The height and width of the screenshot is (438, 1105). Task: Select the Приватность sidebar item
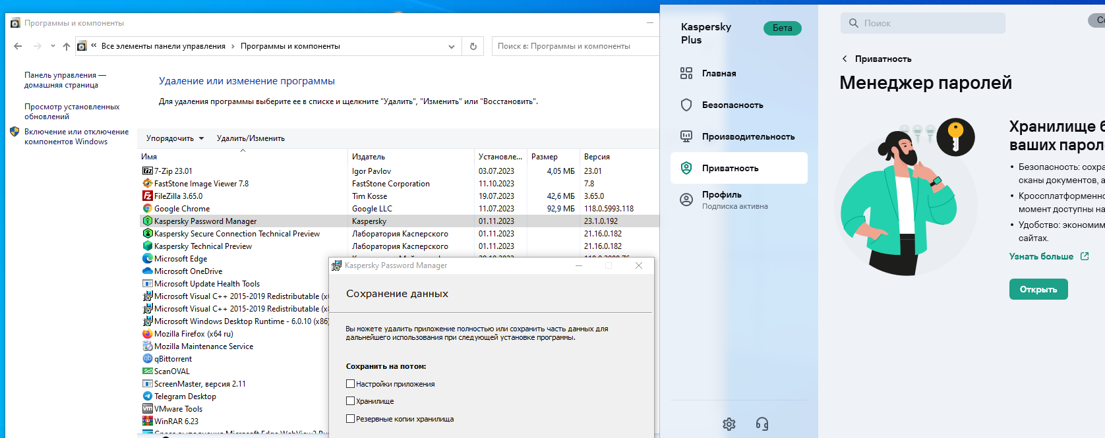coord(739,168)
